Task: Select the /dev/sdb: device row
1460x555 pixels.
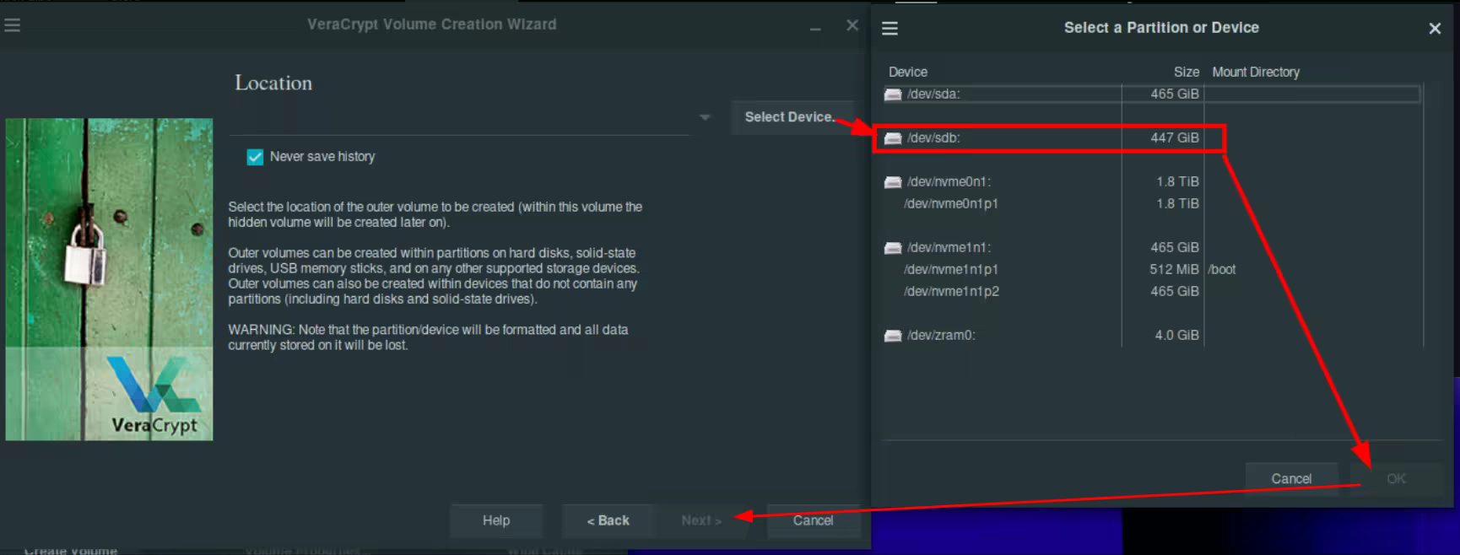Action: click(1151, 138)
